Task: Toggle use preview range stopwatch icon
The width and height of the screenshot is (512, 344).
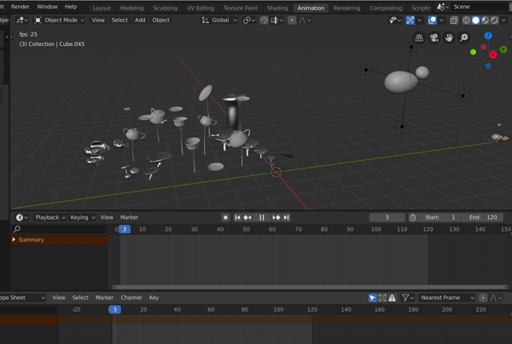Action: click(x=413, y=217)
